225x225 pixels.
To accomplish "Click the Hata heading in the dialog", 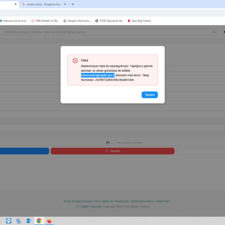I will pyautogui.click(x=84, y=60).
